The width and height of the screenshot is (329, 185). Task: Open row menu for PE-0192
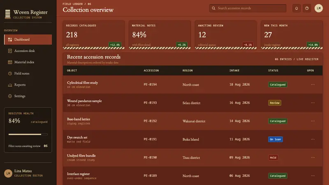[313, 121]
